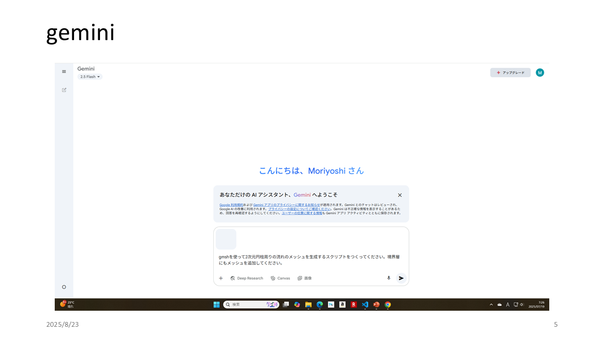The image size is (604, 340).
Task: Open the clock showing 7:26 2025/07/19
Action: coord(537,305)
